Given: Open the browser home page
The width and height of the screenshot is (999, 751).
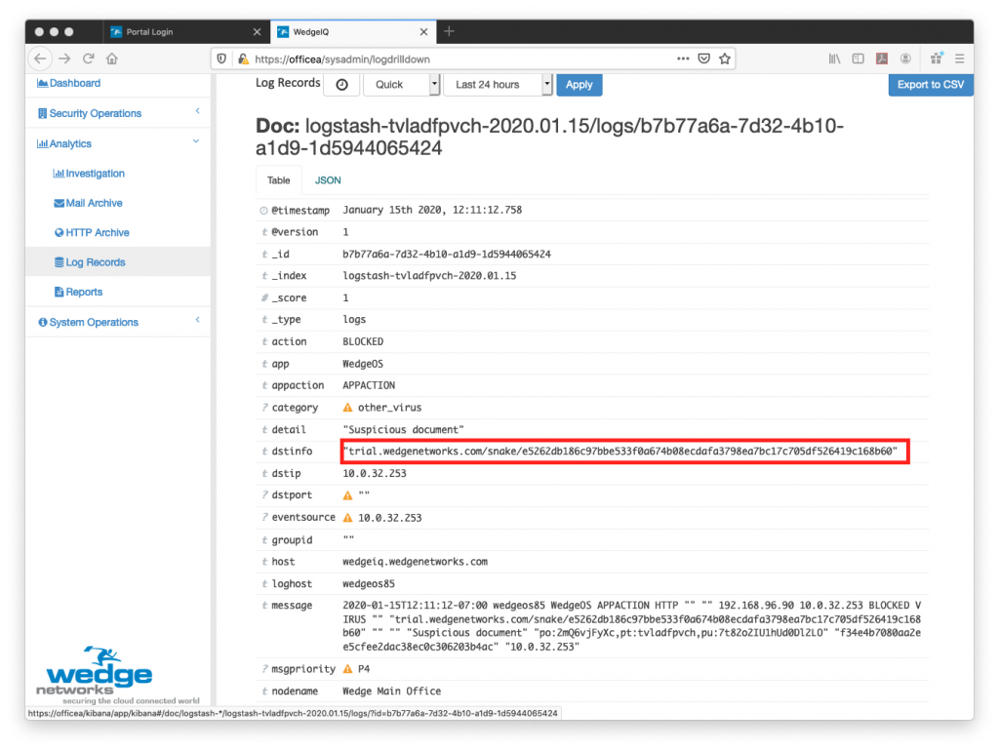Looking at the screenshot, I should (112, 59).
